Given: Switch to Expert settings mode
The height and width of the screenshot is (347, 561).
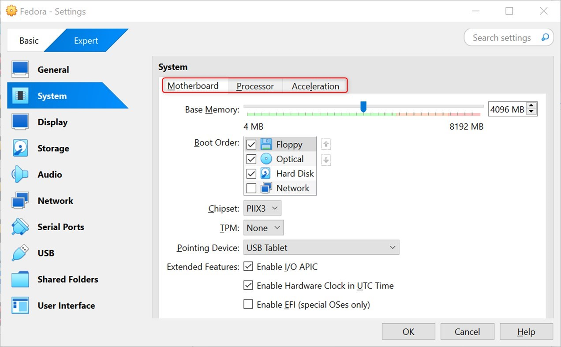Looking at the screenshot, I should [x=86, y=41].
